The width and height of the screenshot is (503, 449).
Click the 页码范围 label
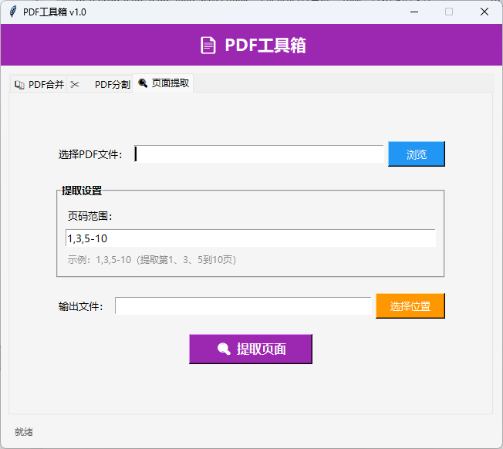[x=89, y=216]
